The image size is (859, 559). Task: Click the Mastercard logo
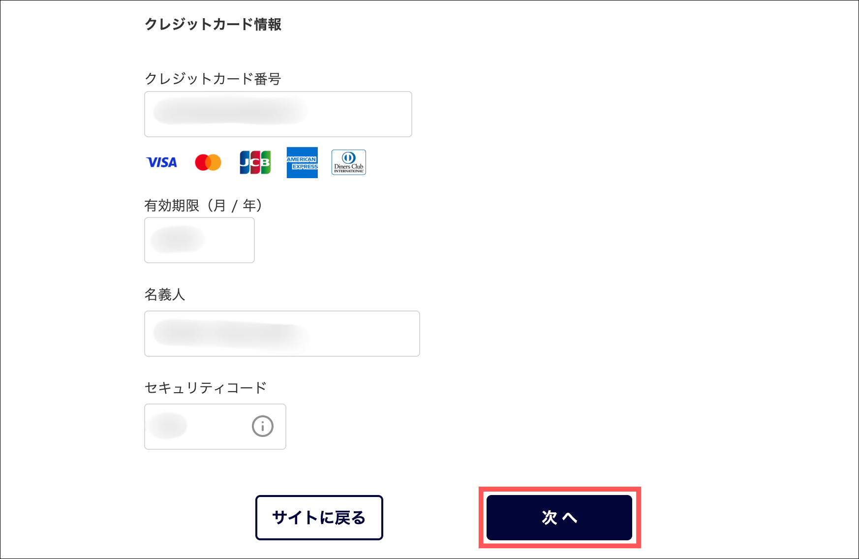(208, 162)
